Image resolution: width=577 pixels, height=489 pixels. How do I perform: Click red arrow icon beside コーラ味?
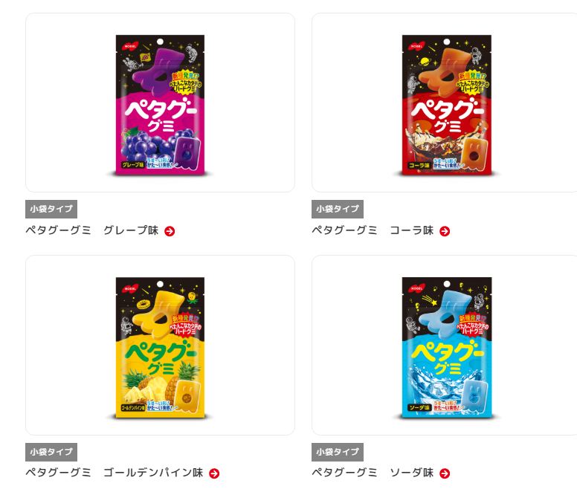445,231
